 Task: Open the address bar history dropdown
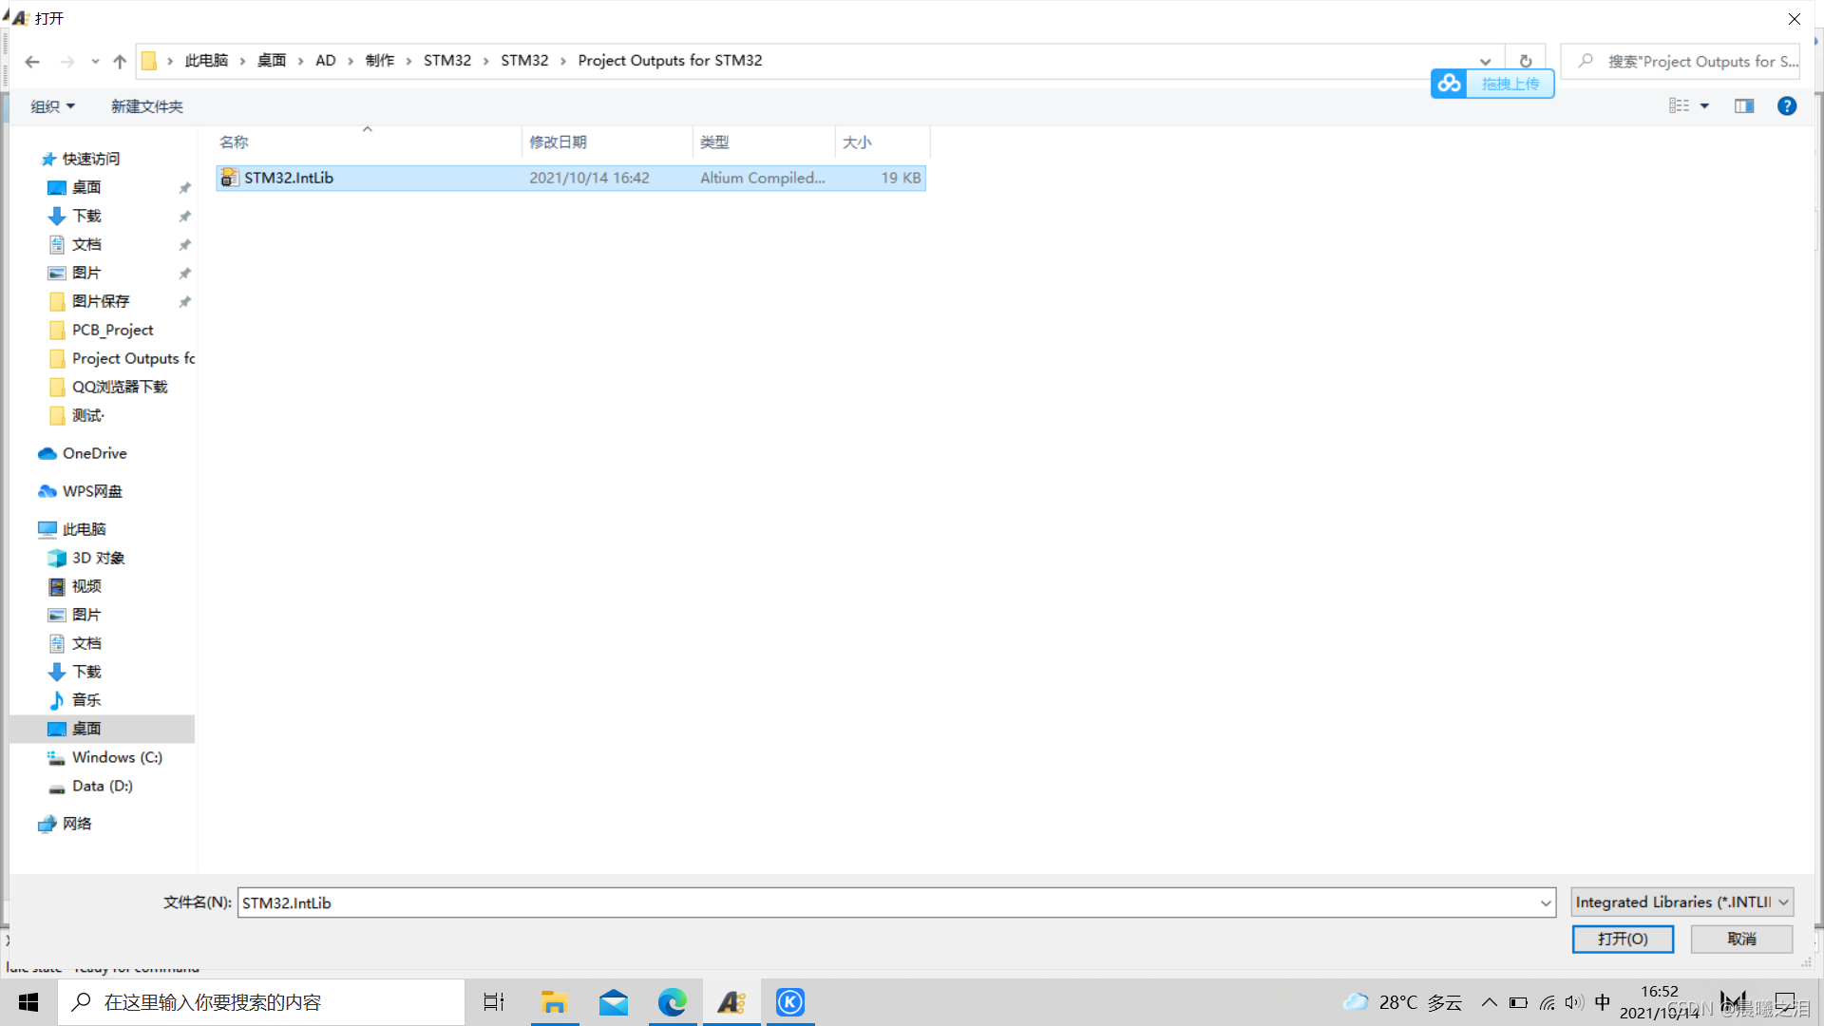pyautogui.click(x=1485, y=62)
